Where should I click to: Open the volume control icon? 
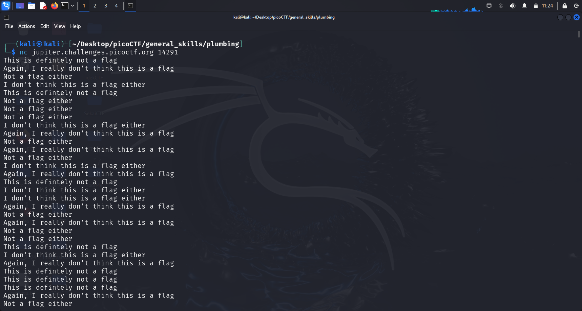click(x=512, y=6)
